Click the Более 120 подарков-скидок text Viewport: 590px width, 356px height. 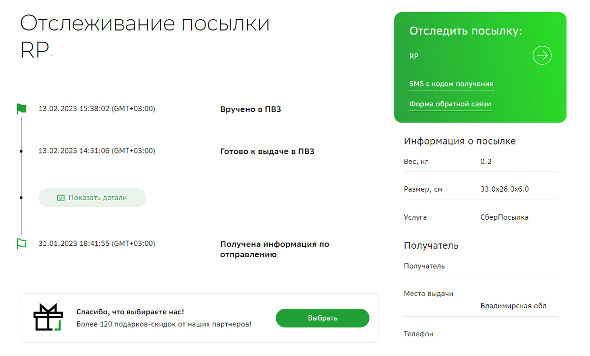(164, 324)
